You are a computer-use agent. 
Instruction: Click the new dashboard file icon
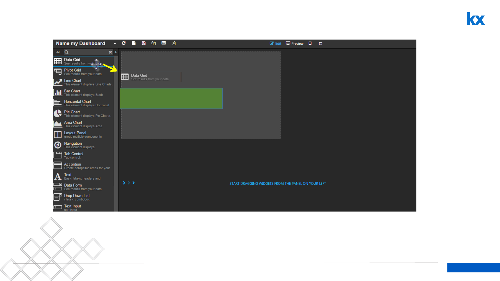coord(134,43)
